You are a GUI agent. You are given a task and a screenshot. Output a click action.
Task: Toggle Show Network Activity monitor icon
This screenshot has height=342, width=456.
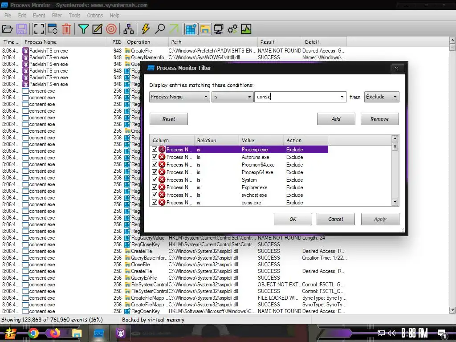point(218,29)
